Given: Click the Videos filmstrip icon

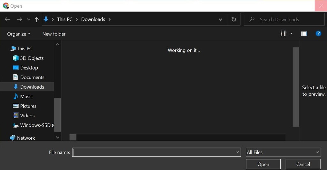Looking at the screenshot, I should point(16,115).
